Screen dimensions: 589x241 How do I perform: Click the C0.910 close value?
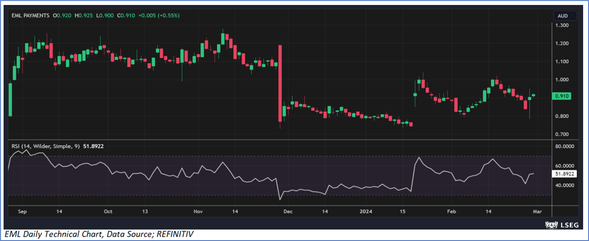[126, 16]
